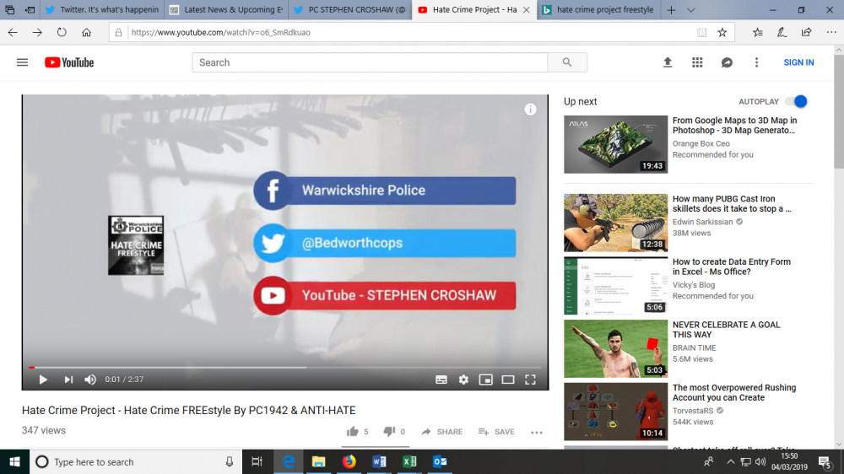Viewport: 844px width, 474px height.
Task: Go to the YouTube home logo
Action: [69, 62]
